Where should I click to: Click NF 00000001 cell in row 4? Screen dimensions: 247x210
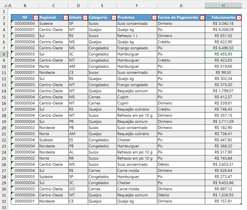click(25, 30)
